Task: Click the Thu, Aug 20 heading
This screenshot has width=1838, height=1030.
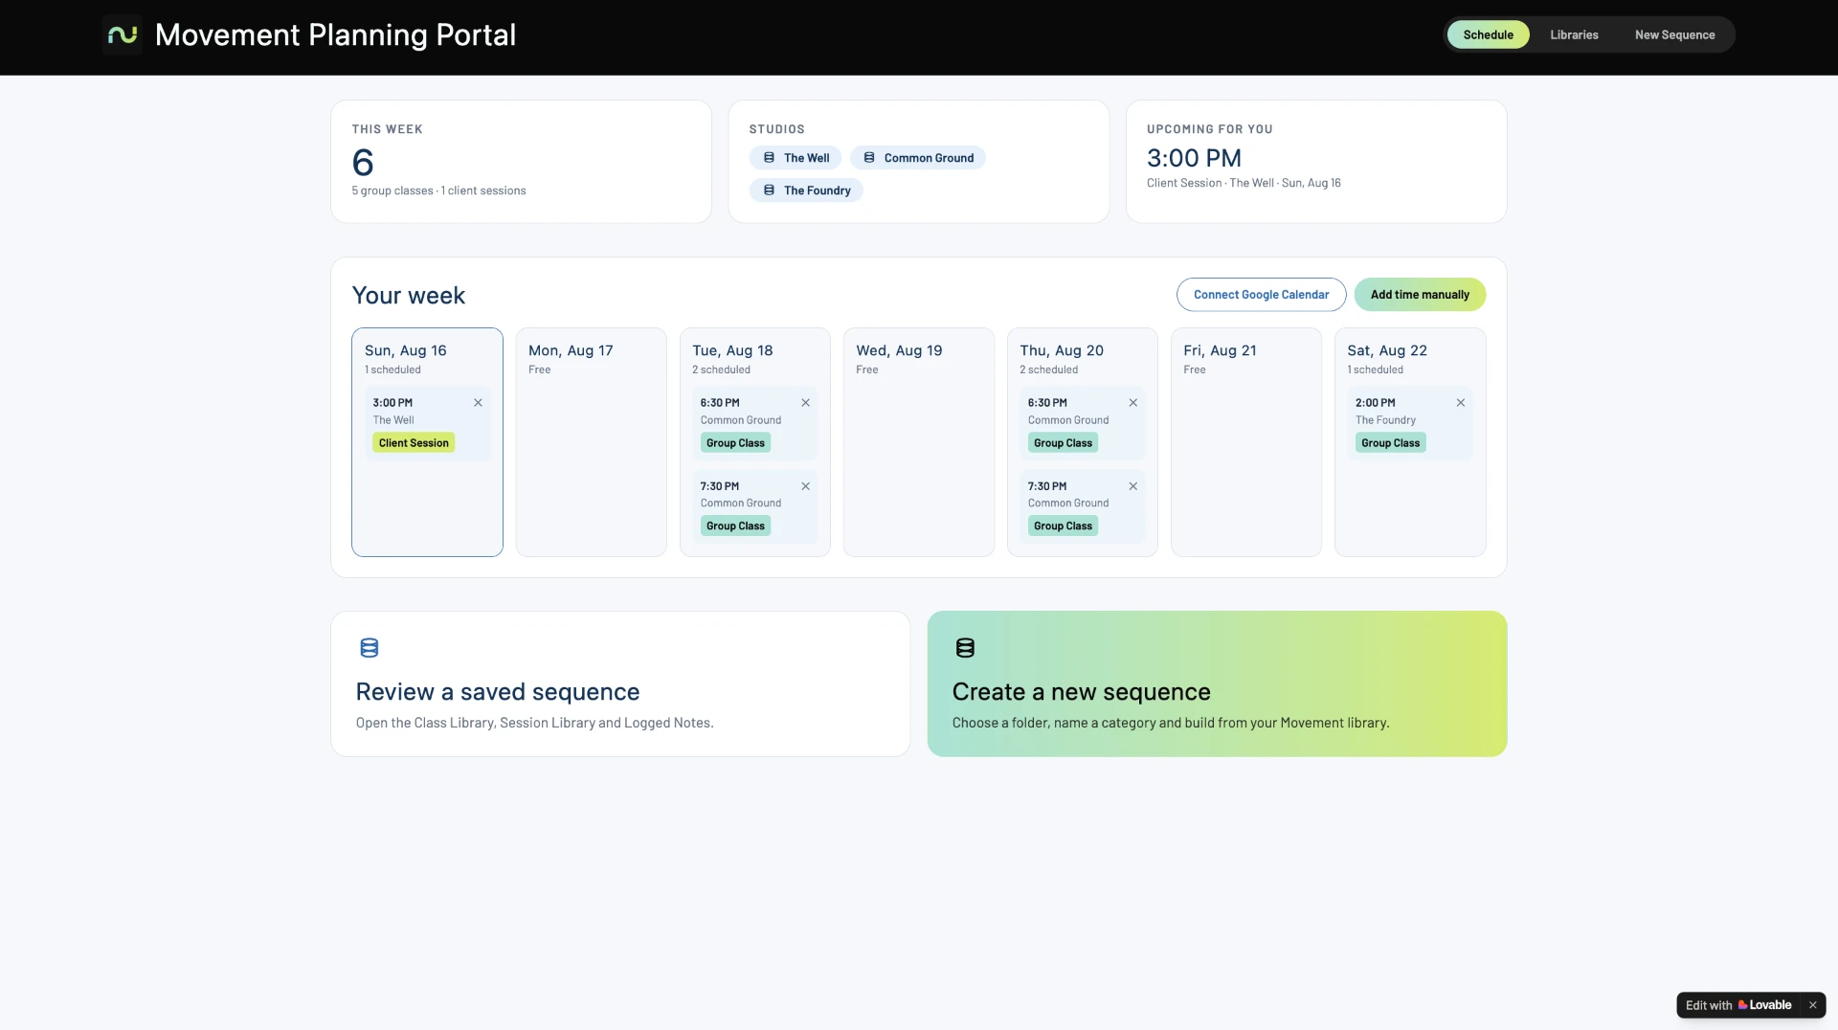Action: (1062, 350)
